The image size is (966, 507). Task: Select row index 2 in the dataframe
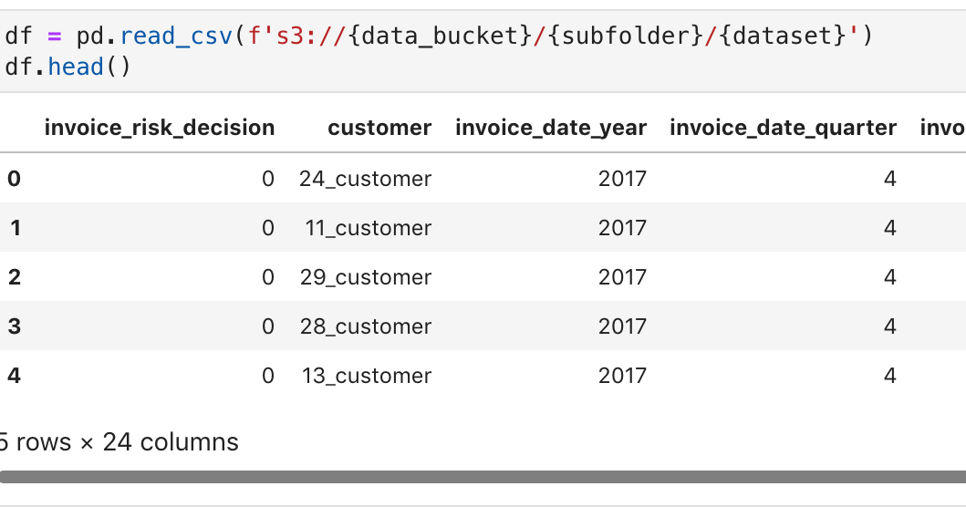pyautogui.click(x=14, y=277)
